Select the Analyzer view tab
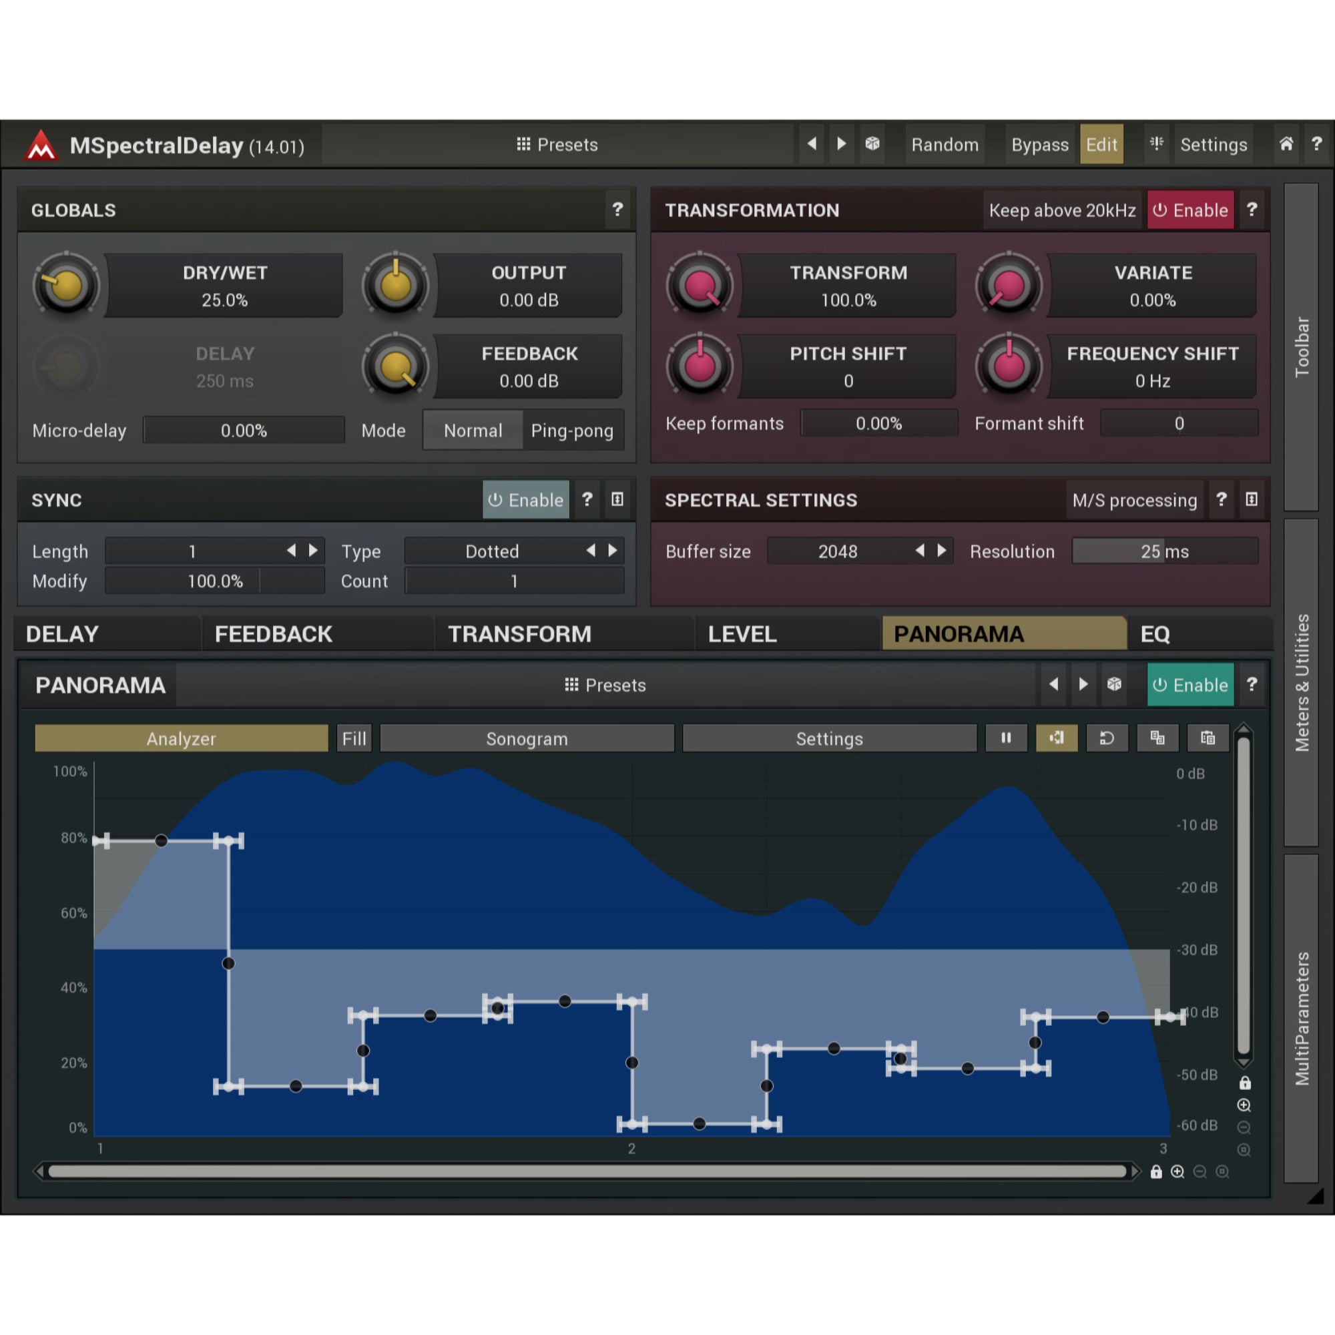 (x=181, y=738)
